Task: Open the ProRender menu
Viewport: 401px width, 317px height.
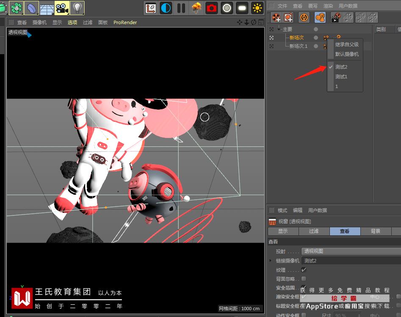Action: (125, 22)
